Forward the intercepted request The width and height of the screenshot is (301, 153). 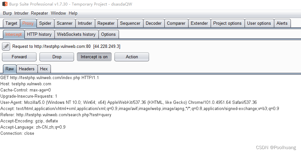click(19, 57)
